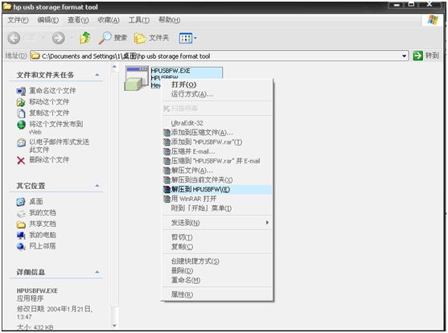Screen dimensions: 448x333
Task: Choose 创建快捷方式(S) in context menu
Action: point(217,261)
